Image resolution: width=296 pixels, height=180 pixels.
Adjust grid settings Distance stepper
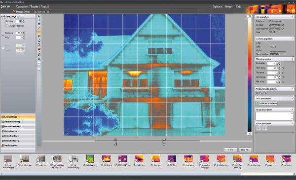click(x=23, y=33)
